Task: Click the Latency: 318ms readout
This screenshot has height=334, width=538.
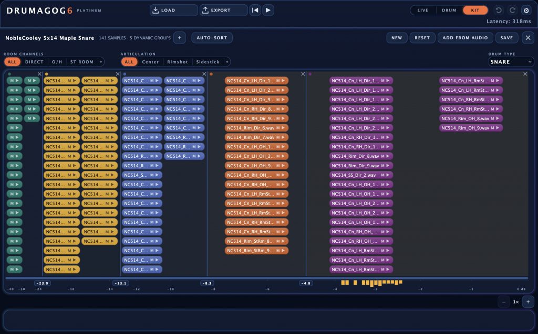Action: 509,21
